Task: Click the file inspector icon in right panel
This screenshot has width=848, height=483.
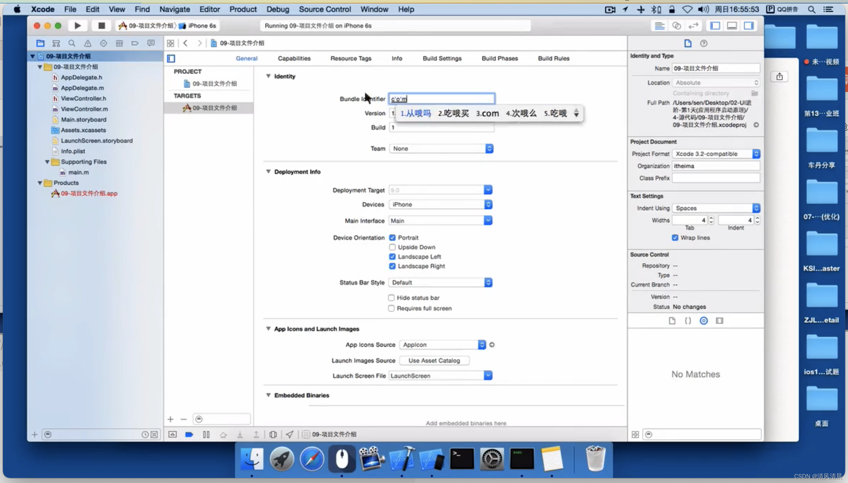Action: coord(688,42)
